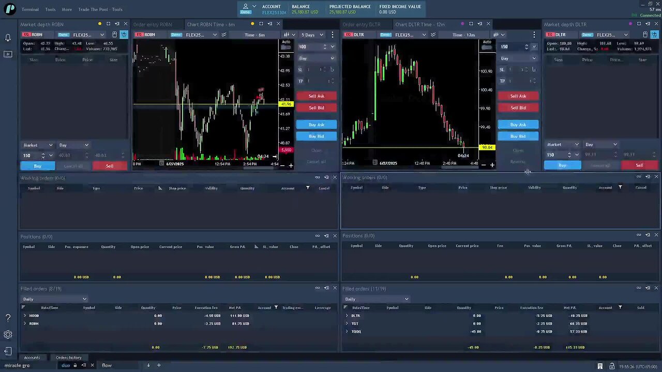Click the drawing tools icon on ROBN chart
The height and width of the screenshot is (372, 662).
coord(224,35)
